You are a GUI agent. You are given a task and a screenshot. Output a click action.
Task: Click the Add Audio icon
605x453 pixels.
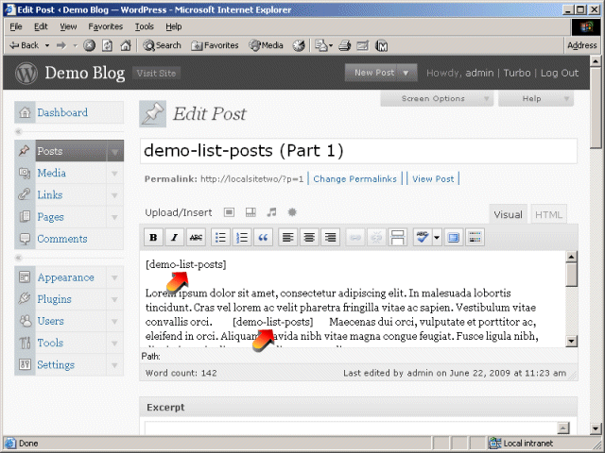[271, 212]
